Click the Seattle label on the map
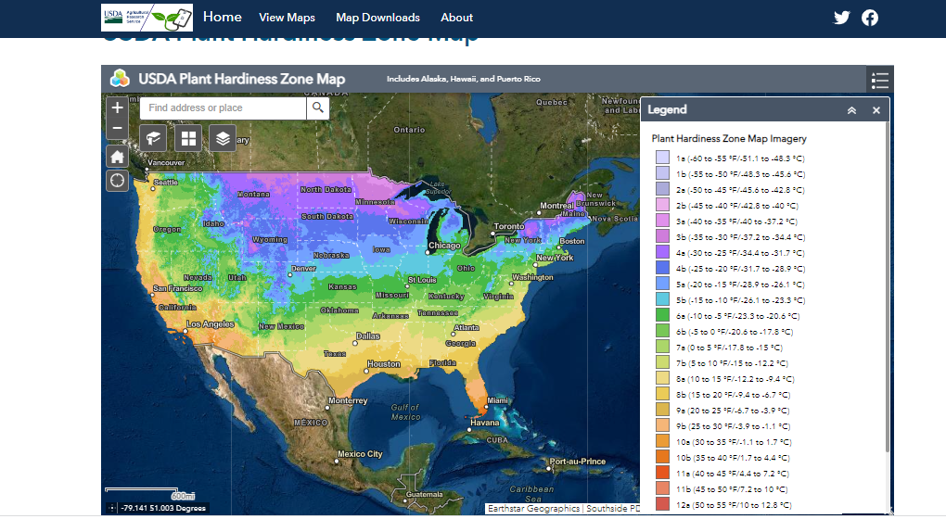Screen dimensions: 946x519 [x=166, y=182]
